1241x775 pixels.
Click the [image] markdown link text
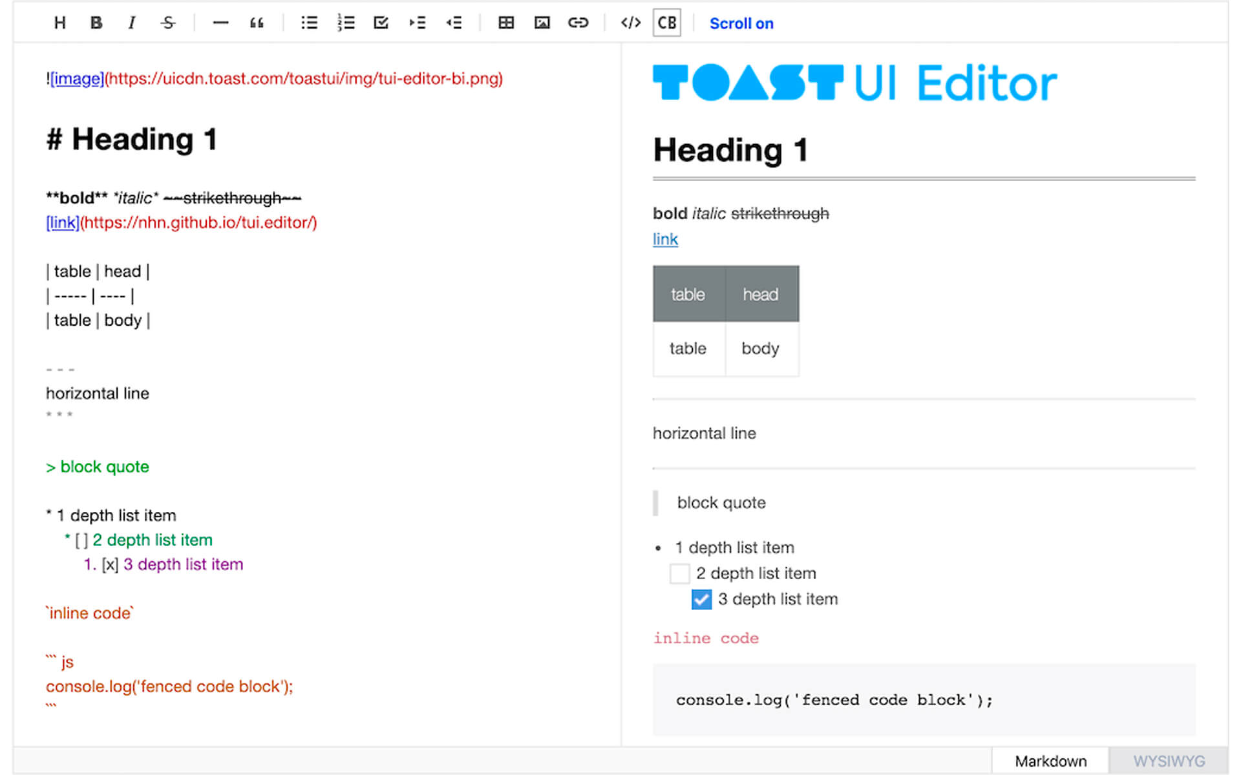(77, 79)
